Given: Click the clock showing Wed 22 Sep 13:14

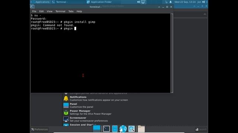Looking at the screenshot, I should (185, 2).
